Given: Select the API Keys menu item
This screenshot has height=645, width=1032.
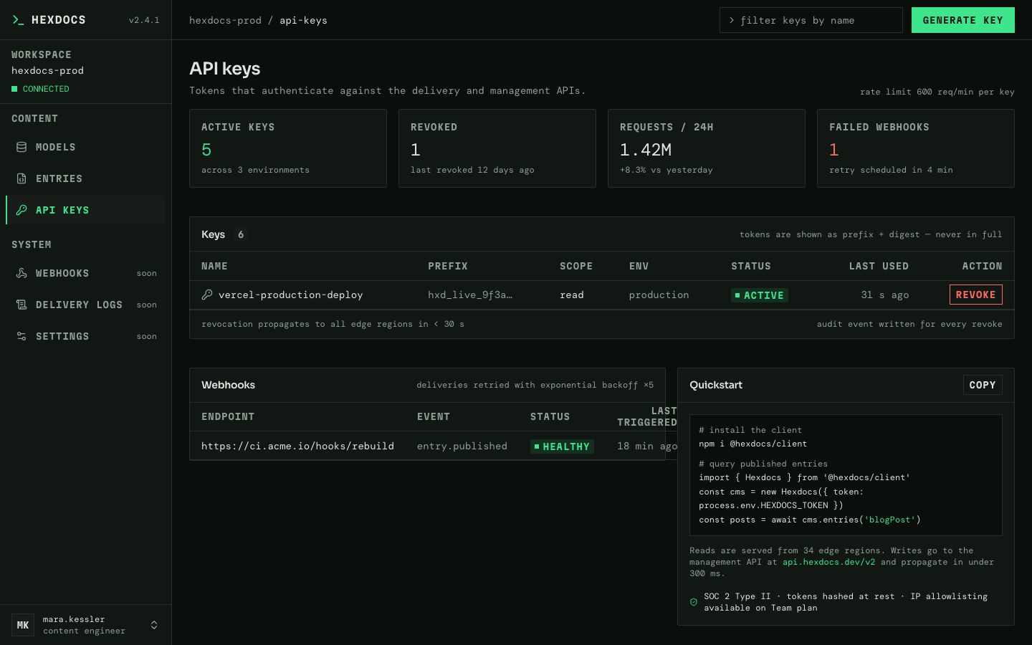Looking at the screenshot, I should 85,210.
